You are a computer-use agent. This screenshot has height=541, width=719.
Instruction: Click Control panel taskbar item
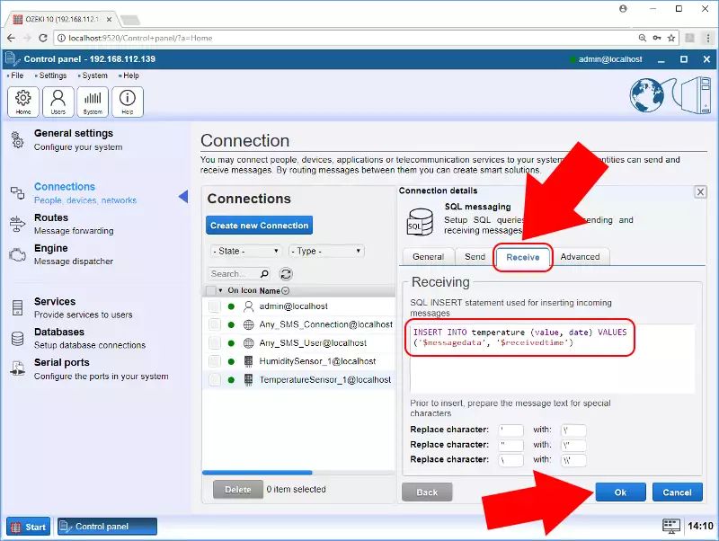pyautogui.click(x=107, y=527)
